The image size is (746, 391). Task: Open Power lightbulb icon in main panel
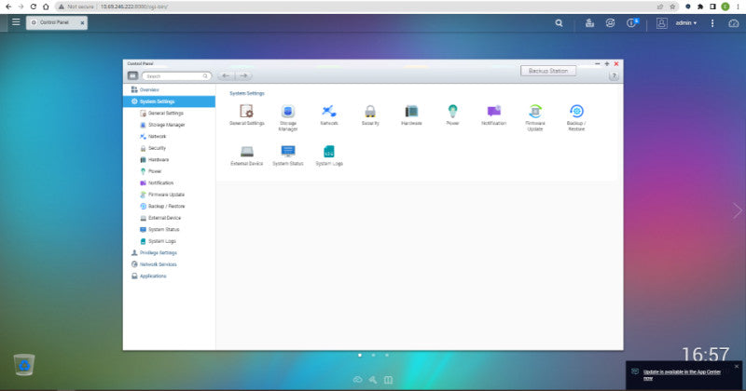point(452,111)
